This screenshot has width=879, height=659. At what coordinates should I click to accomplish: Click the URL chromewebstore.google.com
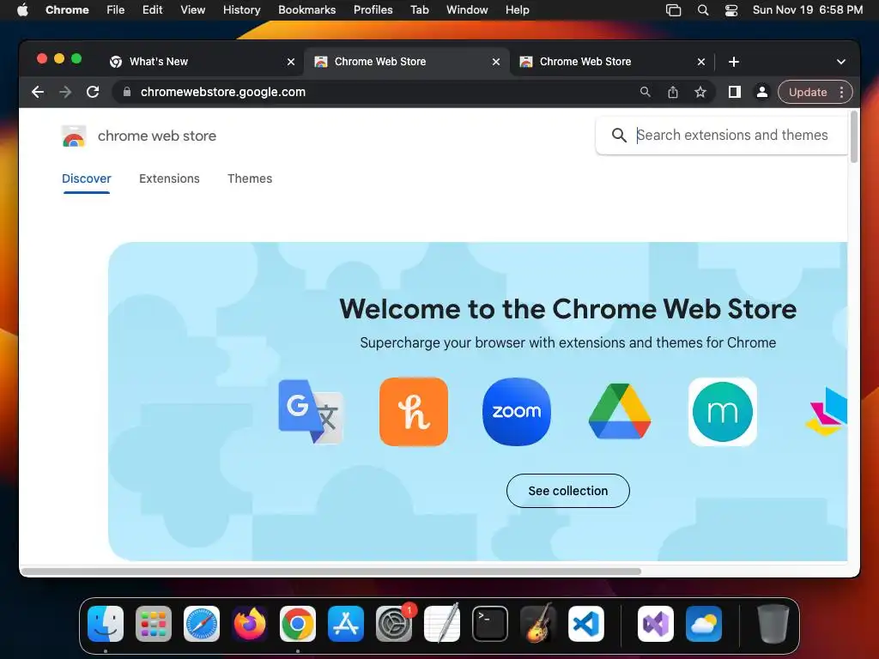point(223,92)
